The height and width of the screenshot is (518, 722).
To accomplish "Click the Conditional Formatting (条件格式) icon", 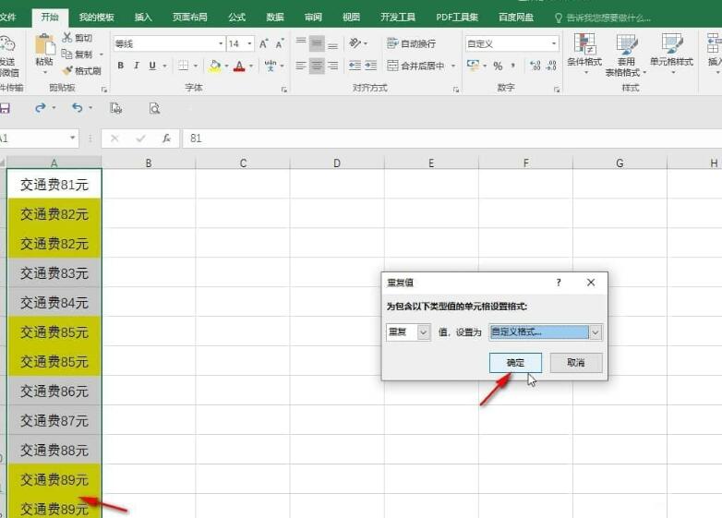I will click(584, 44).
